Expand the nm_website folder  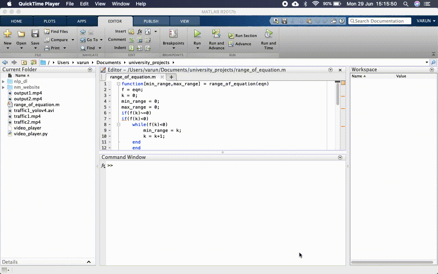pyautogui.click(x=3, y=87)
